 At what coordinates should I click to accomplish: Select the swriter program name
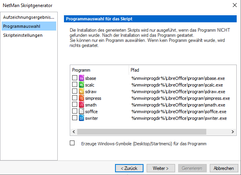tap(92, 118)
